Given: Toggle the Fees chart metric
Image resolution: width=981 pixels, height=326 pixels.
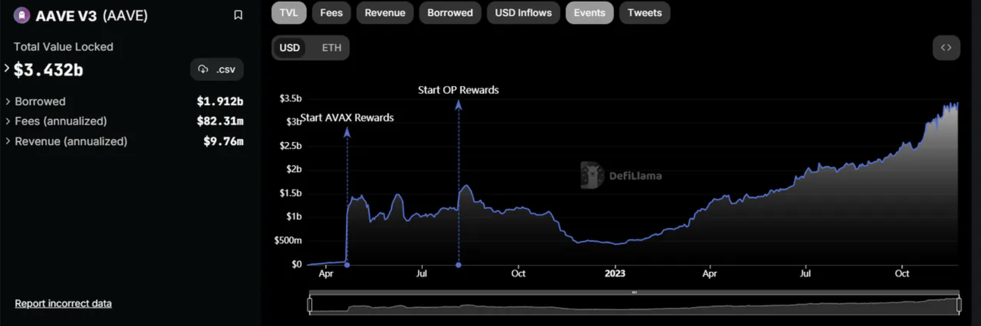Looking at the screenshot, I should point(331,13).
